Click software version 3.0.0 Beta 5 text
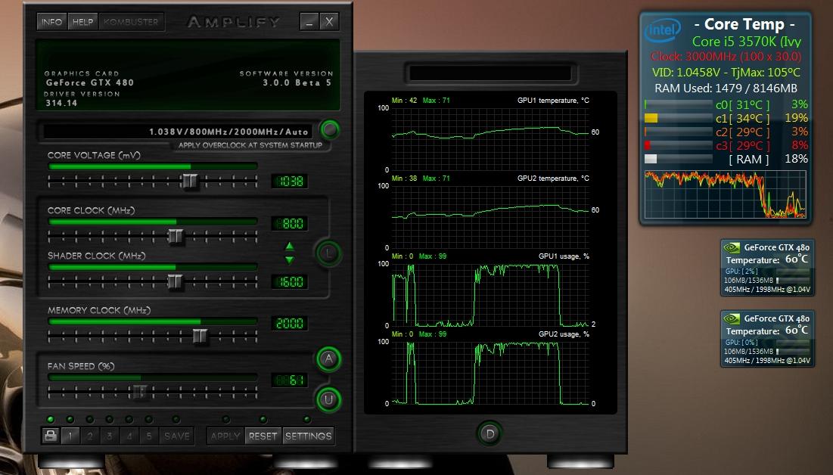This screenshot has height=475, width=833. pyautogui.click(x=297, y=82)
